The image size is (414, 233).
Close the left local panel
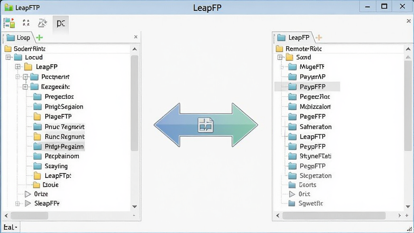click(x=136, y=37)
